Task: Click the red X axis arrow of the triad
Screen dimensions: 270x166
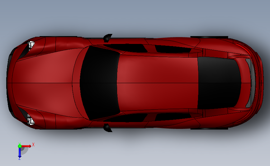Action: pyautogui.click(x=27, y=146)
